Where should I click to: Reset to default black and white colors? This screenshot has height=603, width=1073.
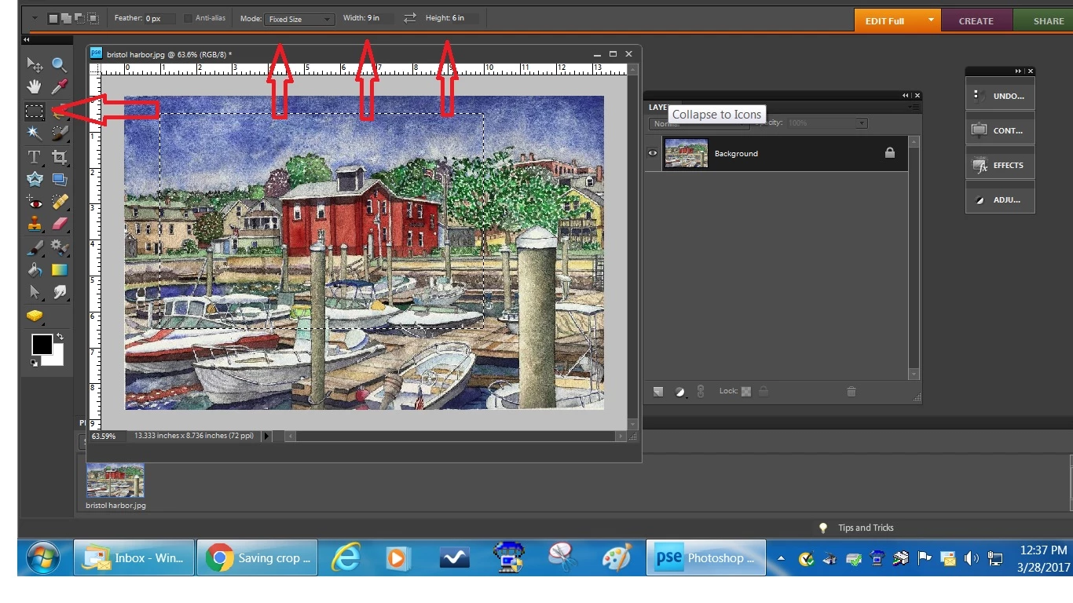35,363
